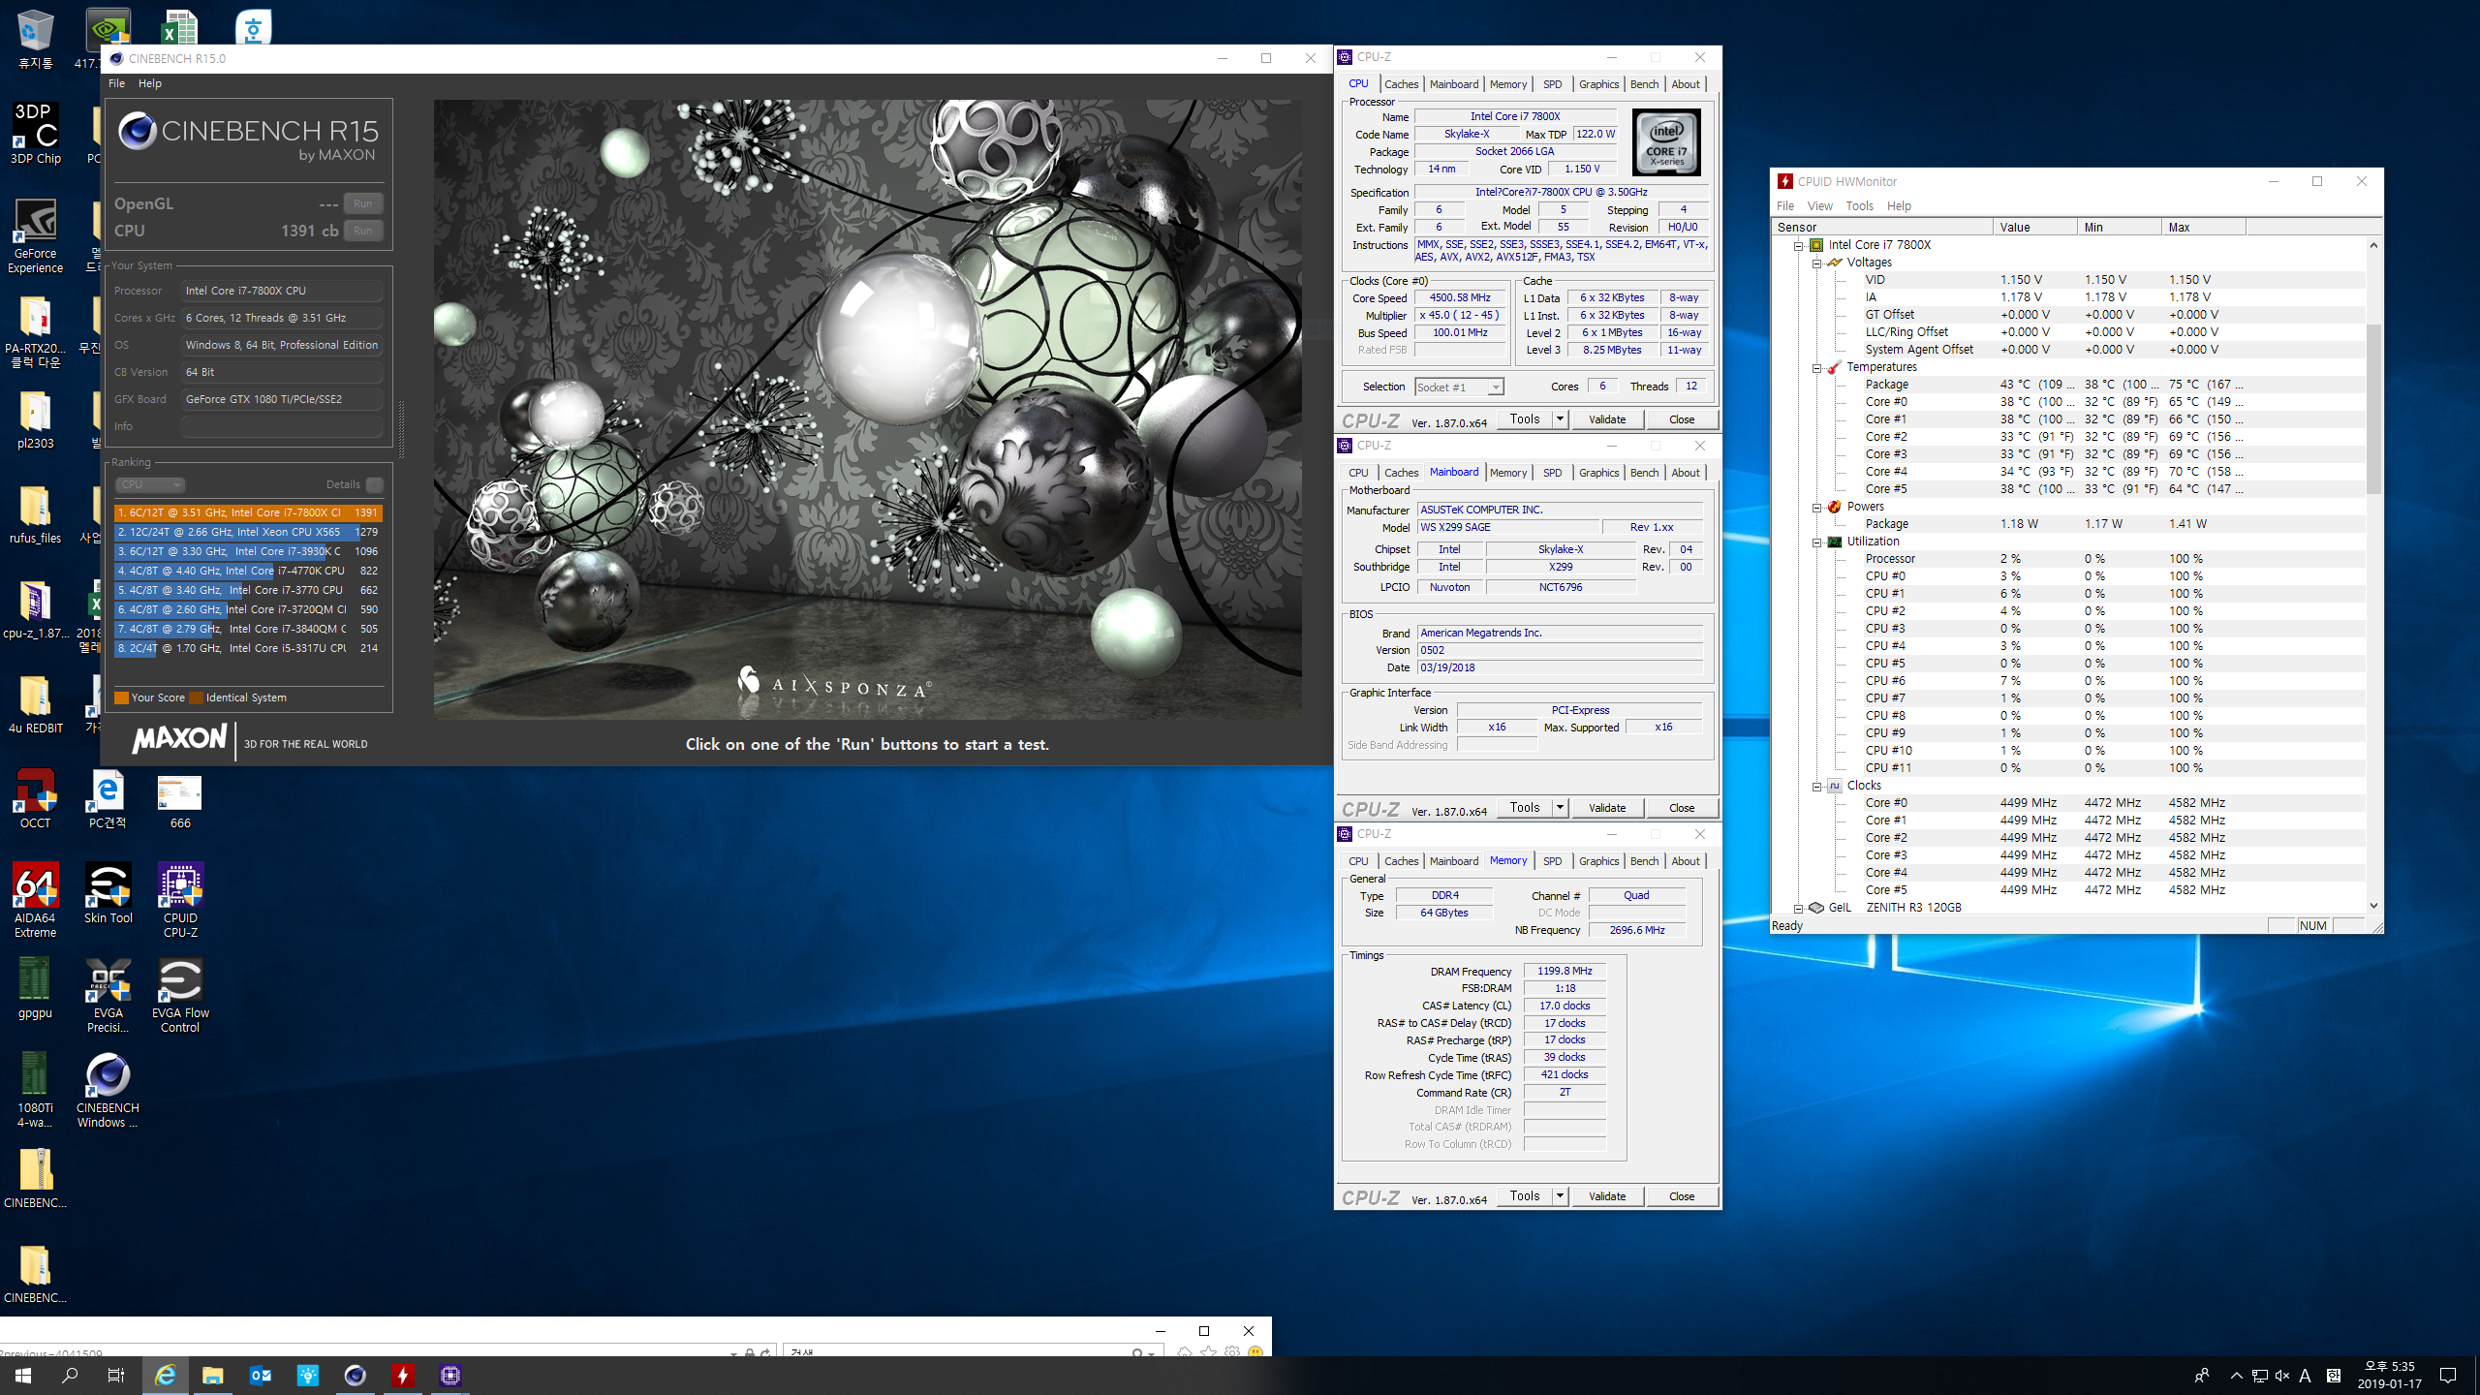Open Tools dropdown arrow in Mainboard CPU-Z window

coord(1560,808)
